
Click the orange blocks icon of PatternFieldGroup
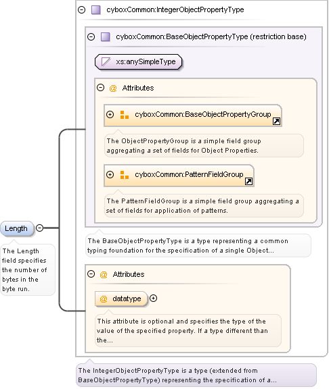125,175
